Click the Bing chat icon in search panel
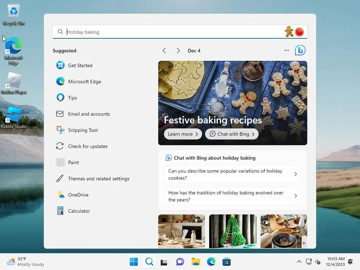Image resolution: width=360 pixels, height=270 pixels. (300, 50)
